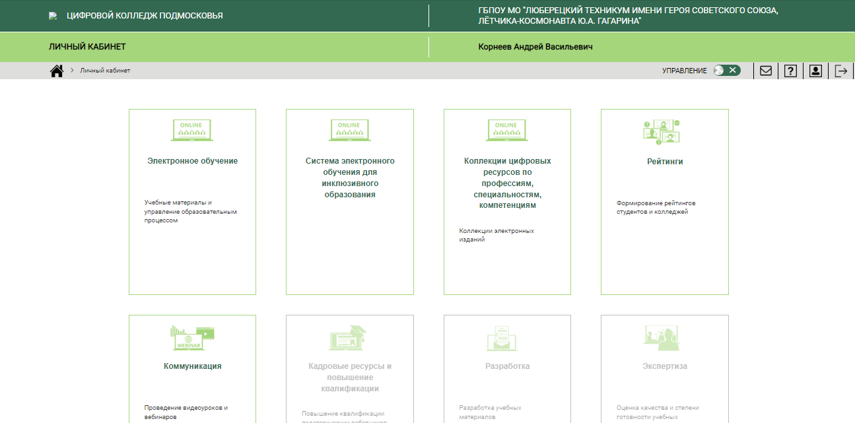Screen dimensions: 855x423
Task: Open the Рейтинги section title
Action: click(x=664, y=161)
